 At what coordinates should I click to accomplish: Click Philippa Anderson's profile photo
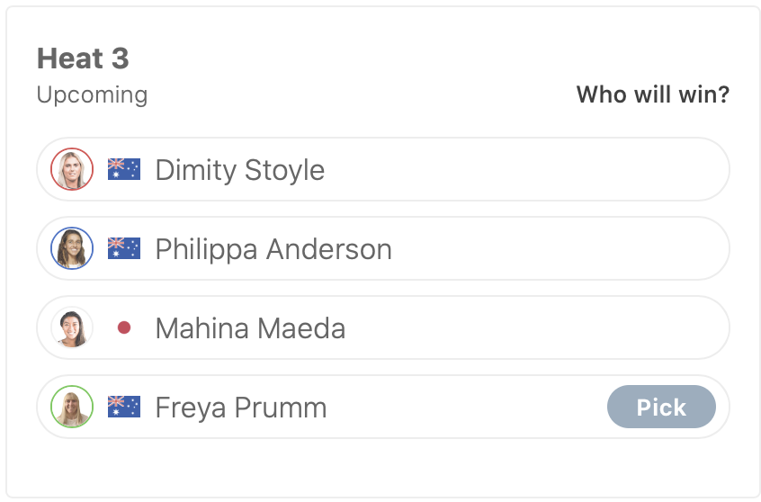72,248
